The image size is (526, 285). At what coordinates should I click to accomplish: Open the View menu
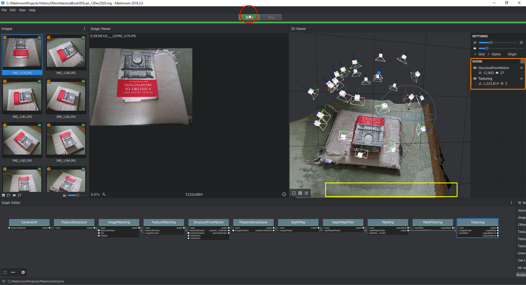click(x=22, y=10)
